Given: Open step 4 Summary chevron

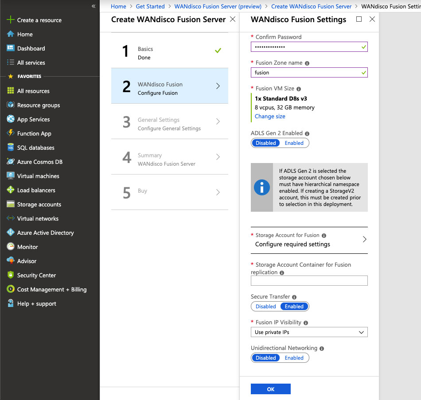Looking at the screenshot, I should tap(218, 157).
